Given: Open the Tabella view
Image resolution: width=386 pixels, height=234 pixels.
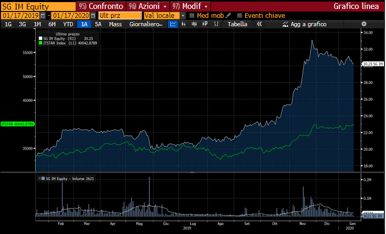Looking at the screenshot, I should pos(237,24).
